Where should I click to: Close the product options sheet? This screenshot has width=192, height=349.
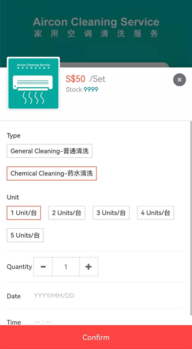(179, 80)
